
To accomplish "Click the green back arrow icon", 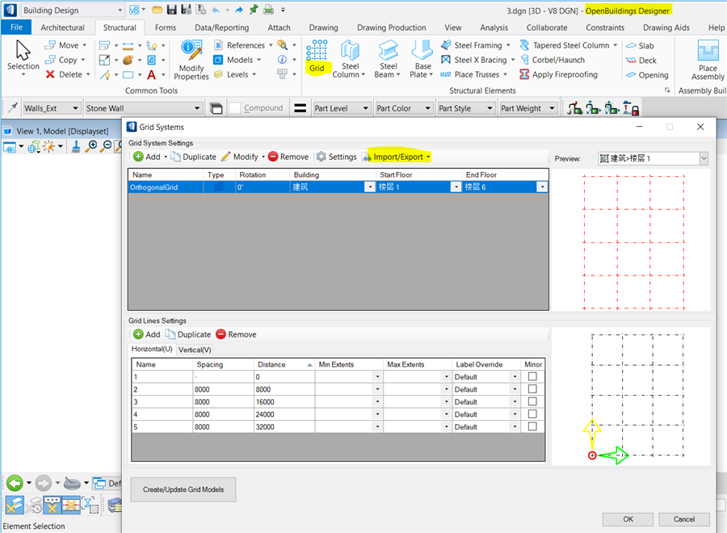I will pos(15,483).
